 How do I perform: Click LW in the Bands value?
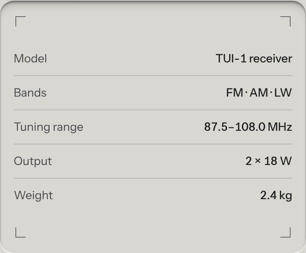[283, 93]
